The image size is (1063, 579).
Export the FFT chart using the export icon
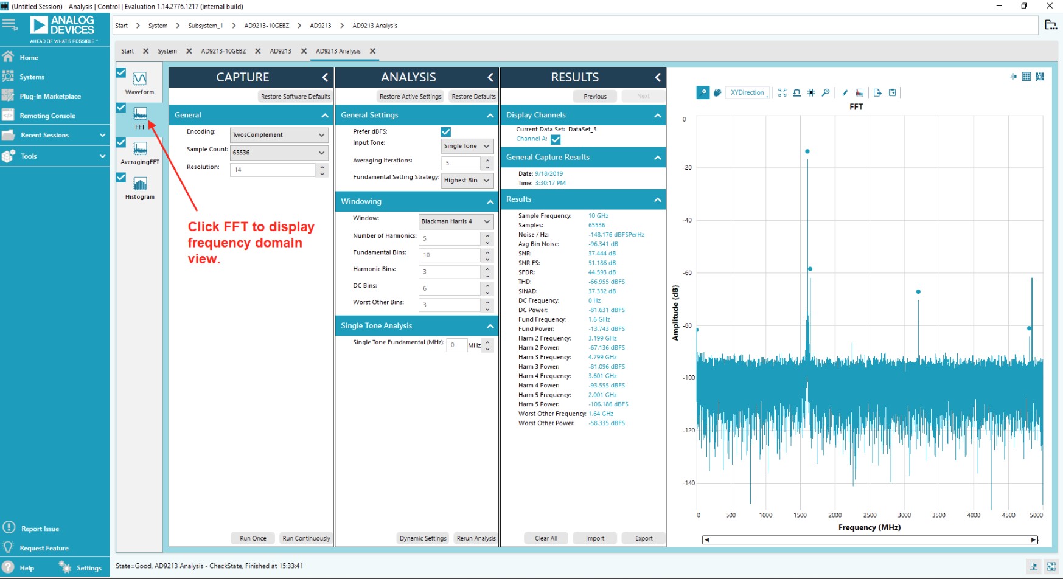pos(877,92)
